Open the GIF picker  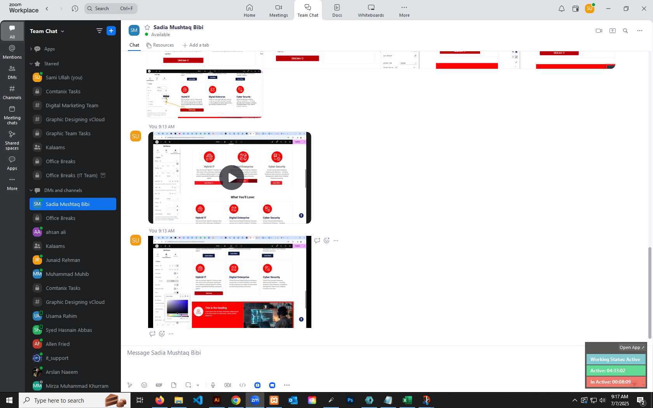(x=159, y=385)
